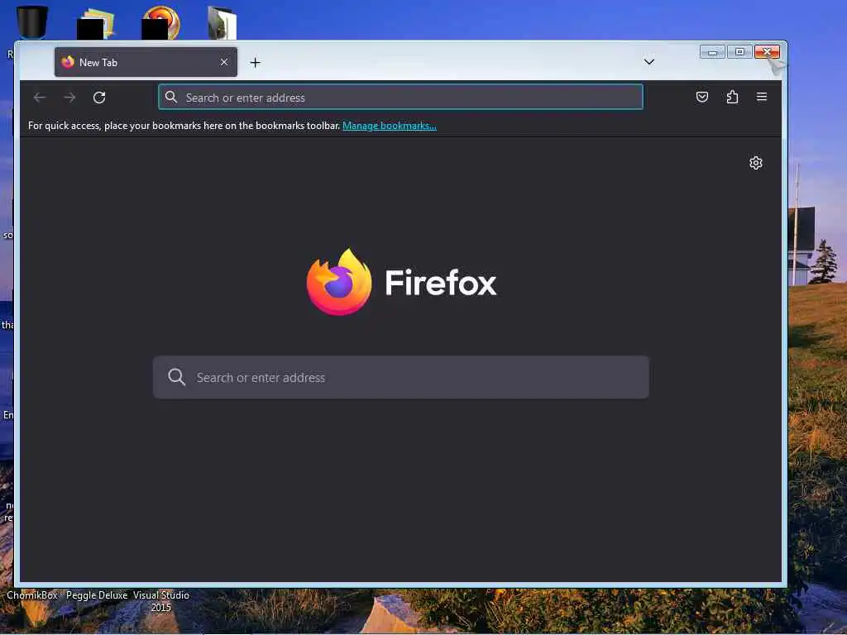847x635 pixels.
Task: Click the Firefox favicon in the tab
Action: pos(68,62)
